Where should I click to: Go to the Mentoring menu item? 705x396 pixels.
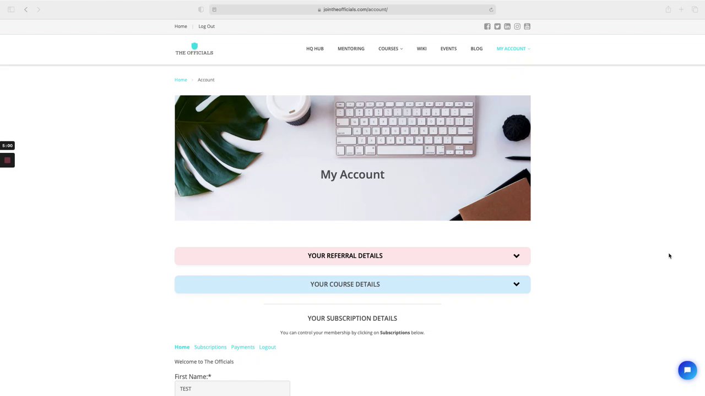click(x=351, y=48)
